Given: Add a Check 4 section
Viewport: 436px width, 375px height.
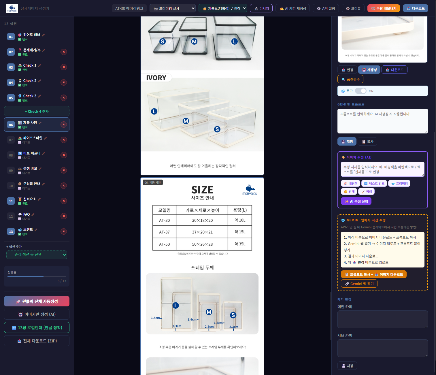Looking at the screenshot, I should coord(37,111).
